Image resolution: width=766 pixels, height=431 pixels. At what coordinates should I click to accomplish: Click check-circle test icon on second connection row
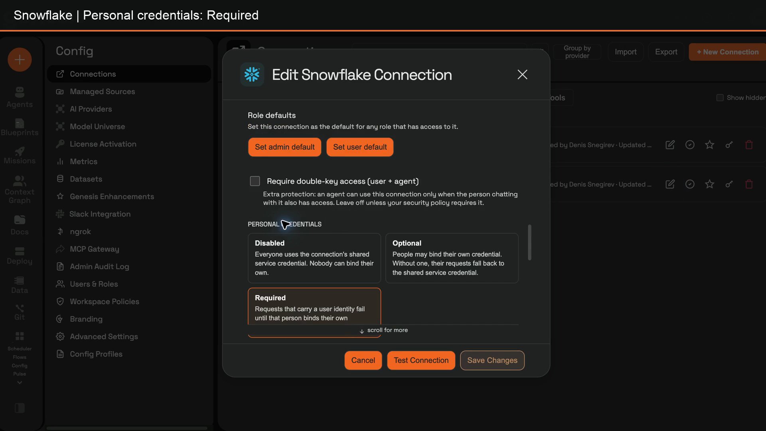point(690,184)
